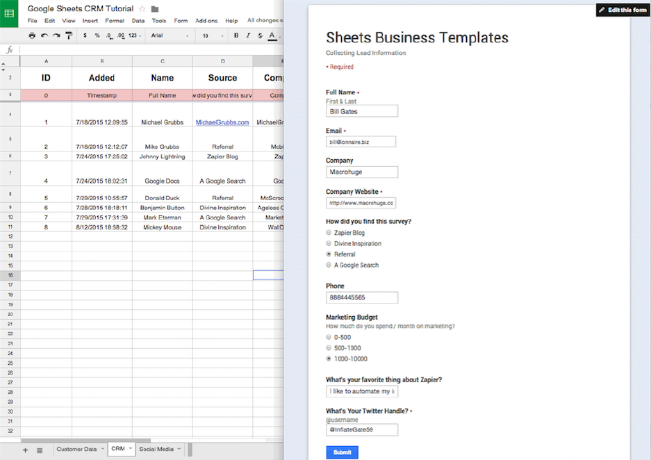Viewport: 651px width, 460px height.
Task: Click the cell containing Johnny Lightning
Action: coord(163,156)
